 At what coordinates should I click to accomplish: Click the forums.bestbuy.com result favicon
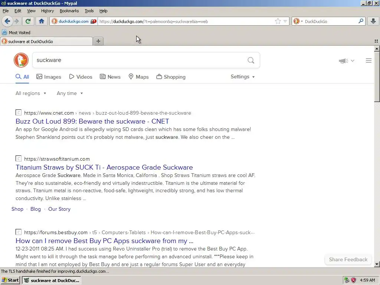[x=19, y=232]
